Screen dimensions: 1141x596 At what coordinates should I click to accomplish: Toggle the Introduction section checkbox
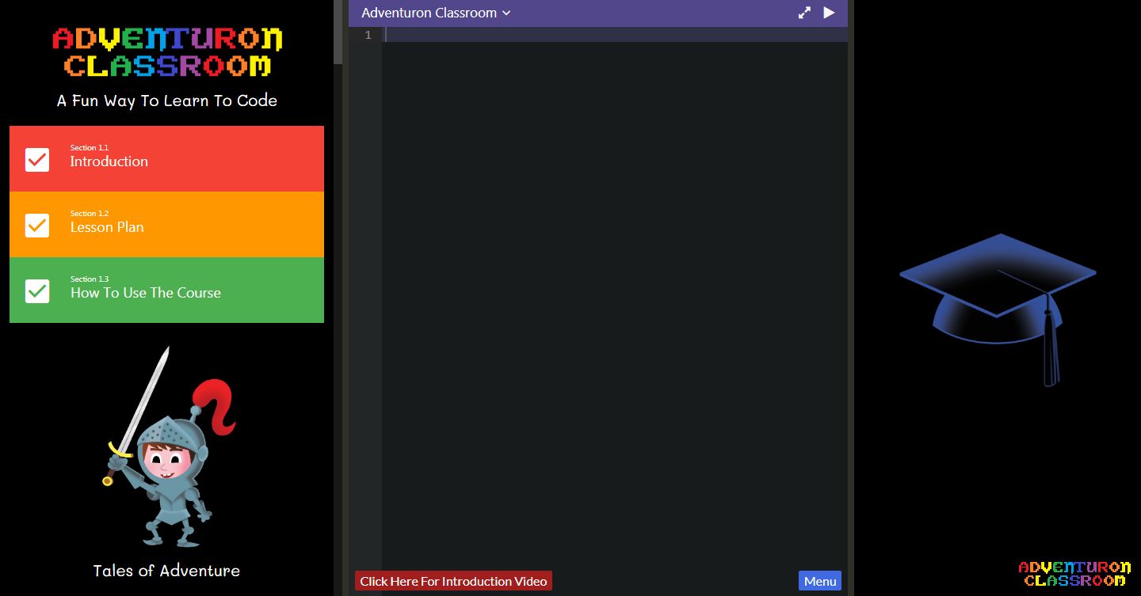pyautogui.click(x=37, y=159)
